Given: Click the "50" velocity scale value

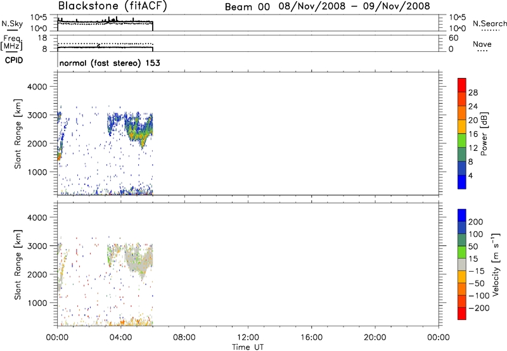Looking at the screenshot, I should click(x=473, y=246).
